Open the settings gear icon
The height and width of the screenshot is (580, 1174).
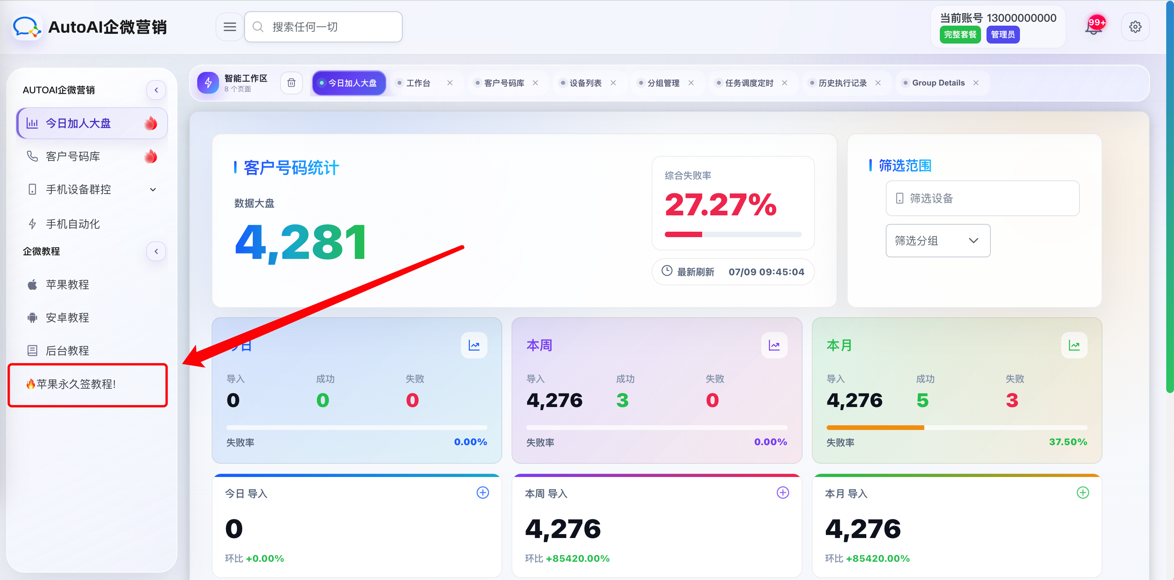click(x=1135, y=27)
